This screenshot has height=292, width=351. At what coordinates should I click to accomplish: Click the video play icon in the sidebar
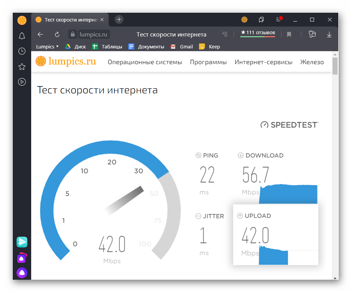point(22,81)
